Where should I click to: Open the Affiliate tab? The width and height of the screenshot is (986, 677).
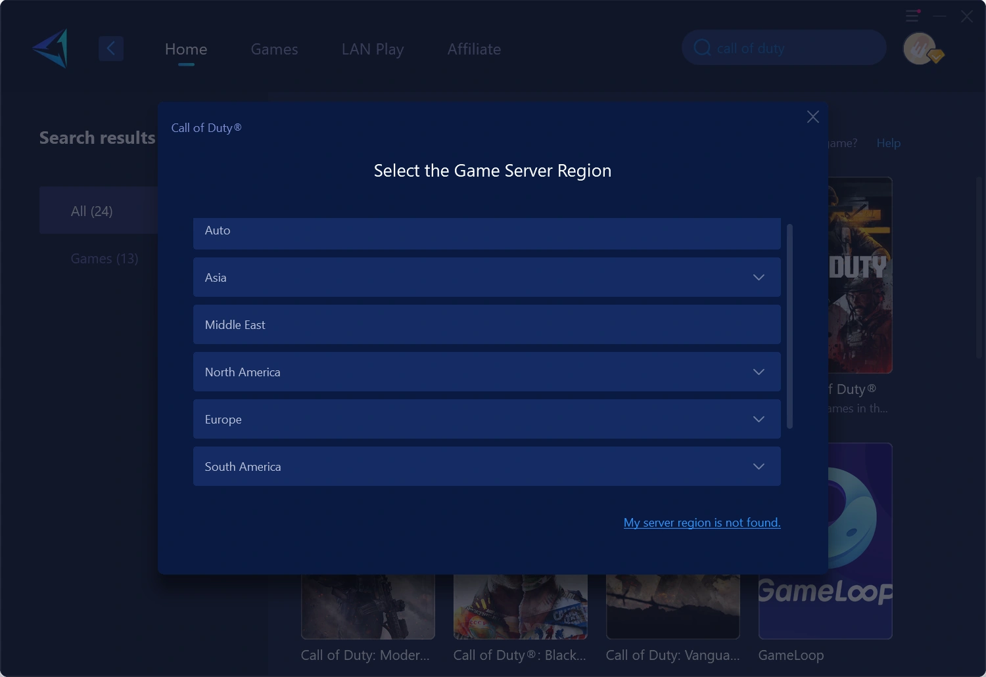(x=474, y=49)
